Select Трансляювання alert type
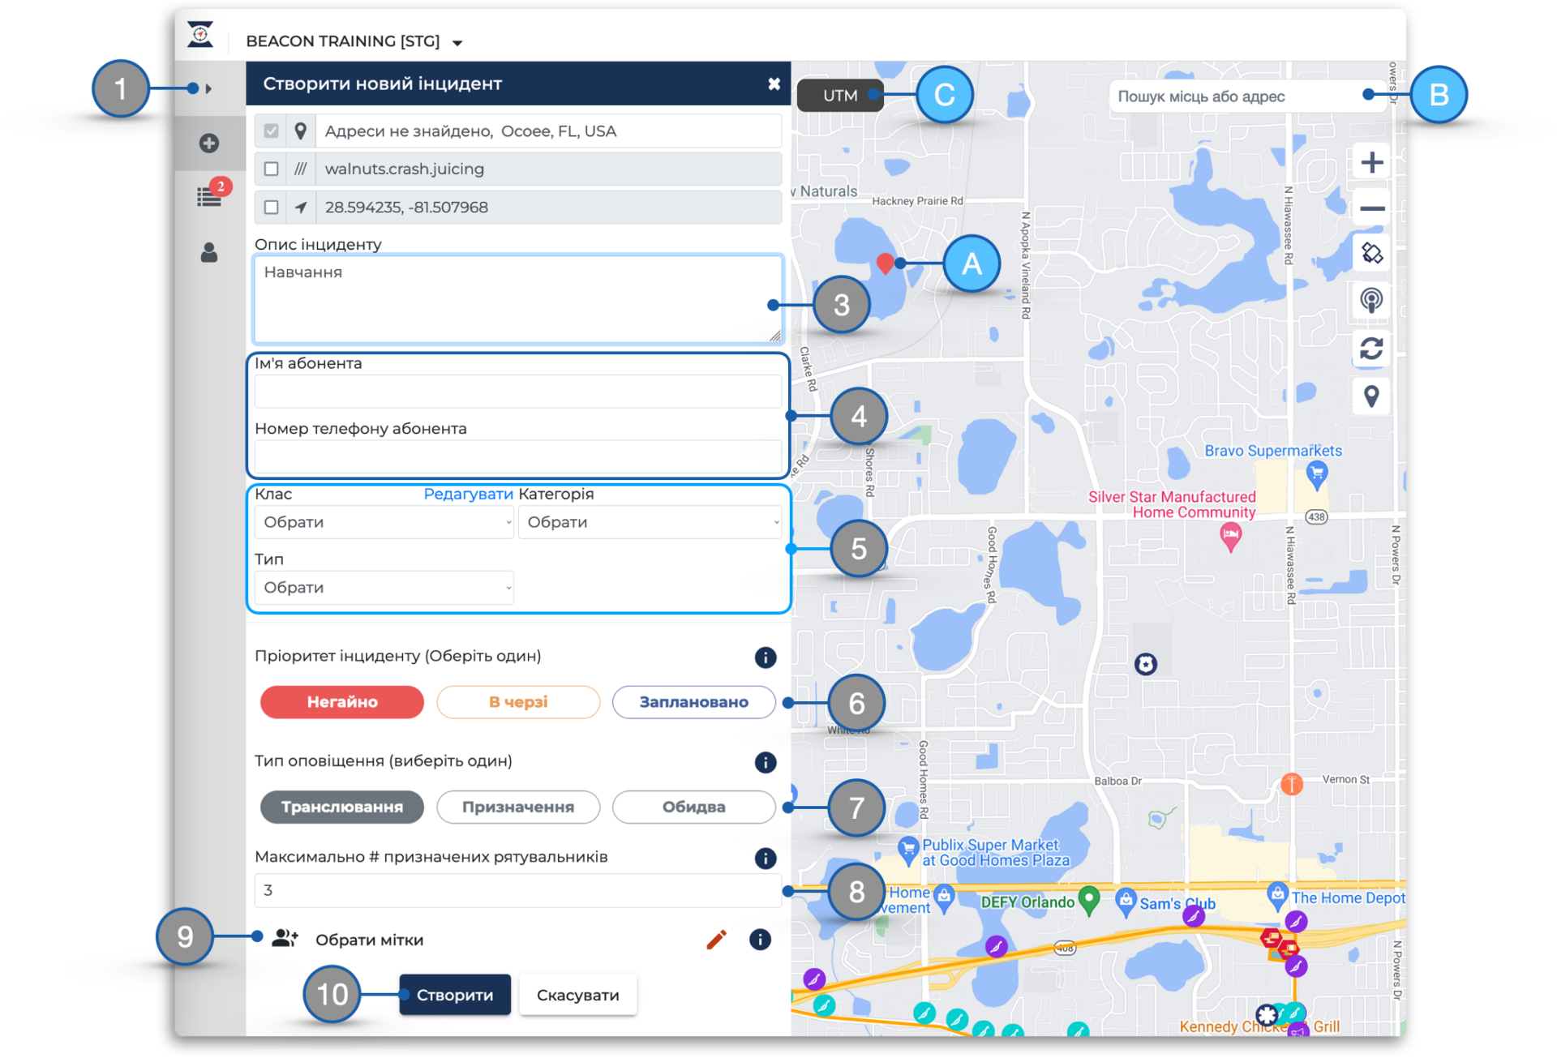 point(342,807)
